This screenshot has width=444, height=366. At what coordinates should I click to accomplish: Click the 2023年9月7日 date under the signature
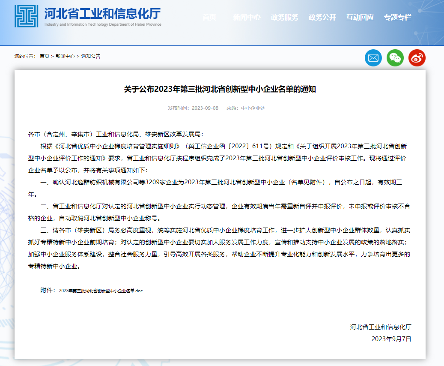[x=391, y=339]
